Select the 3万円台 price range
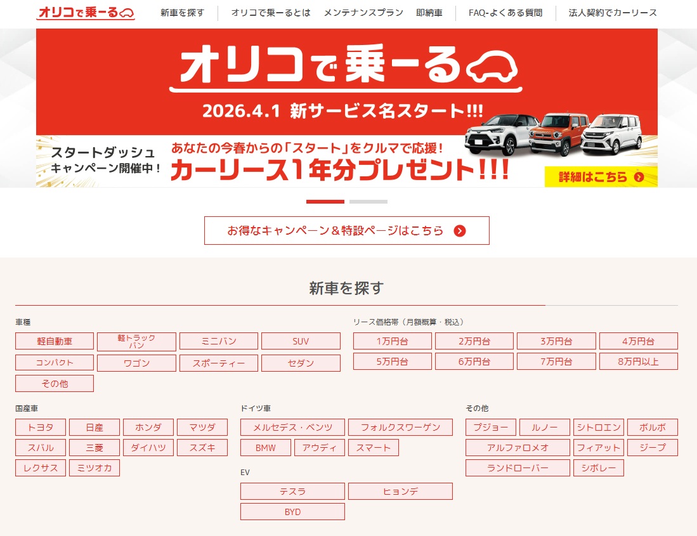697x536 pixels. coord(557,341)
